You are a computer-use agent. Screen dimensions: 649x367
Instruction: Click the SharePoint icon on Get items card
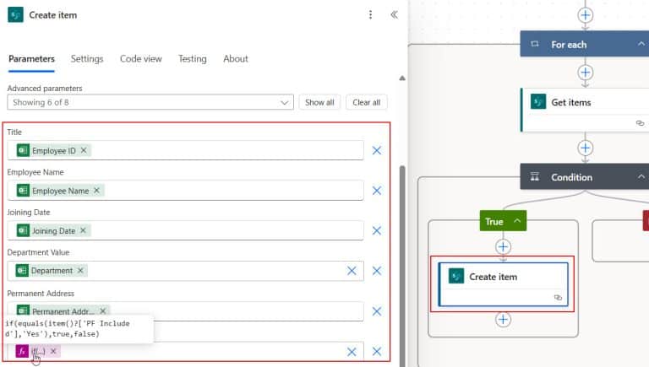538,101
